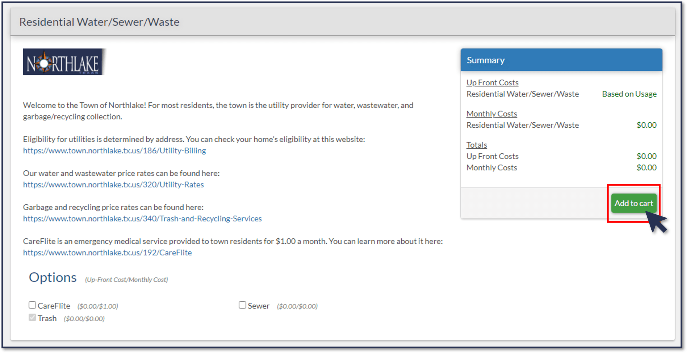Click the Totals Monthly Costs $0.00 amount
Screen dimensions: 687x353
tap(646, 168)
